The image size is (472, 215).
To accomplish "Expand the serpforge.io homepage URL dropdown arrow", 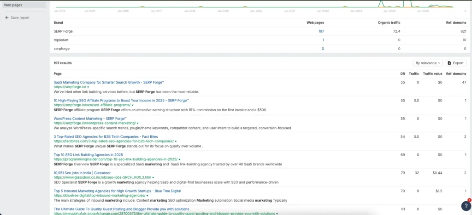I will click(x=88, y=87).
